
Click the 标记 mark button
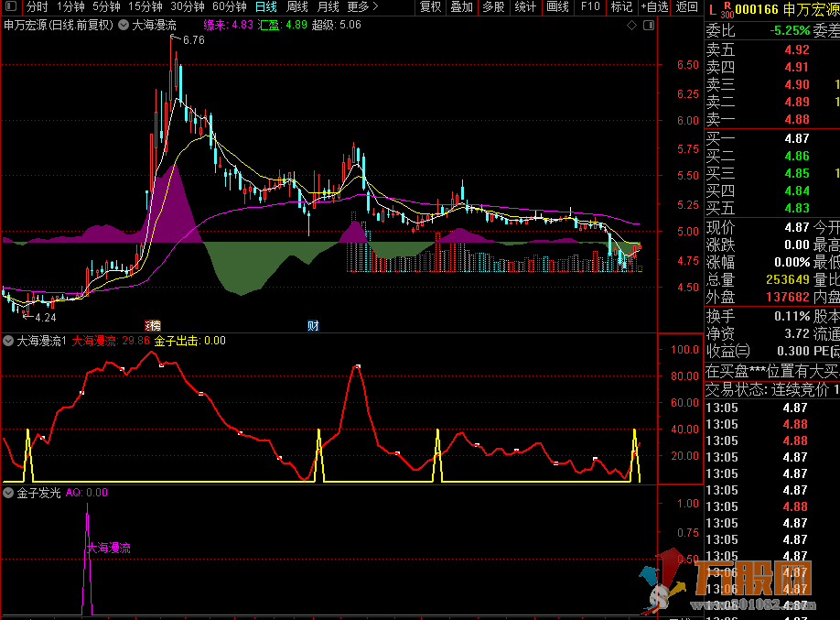click(621, 7)
